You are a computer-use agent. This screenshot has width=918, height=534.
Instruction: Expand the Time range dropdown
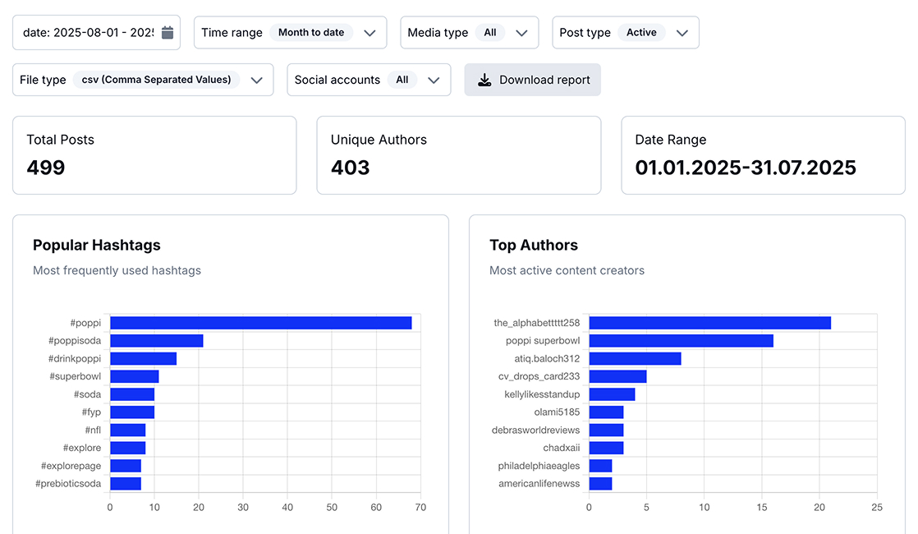pyautogui.click(x=289, y=33)
